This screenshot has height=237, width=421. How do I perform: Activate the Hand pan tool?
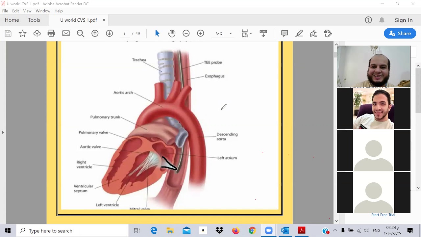[172, 33]
